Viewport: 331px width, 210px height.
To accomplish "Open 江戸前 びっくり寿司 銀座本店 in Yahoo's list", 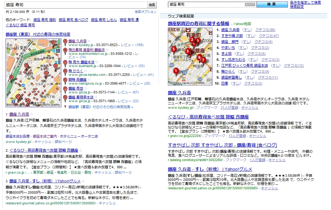I will click(x=244, y=66).
